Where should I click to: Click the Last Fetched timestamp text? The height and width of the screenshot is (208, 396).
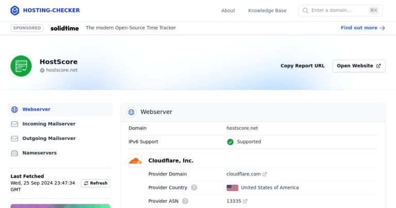click(43, 186)
